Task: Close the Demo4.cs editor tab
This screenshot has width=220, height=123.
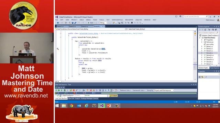Action: click(x=104, y=27)
